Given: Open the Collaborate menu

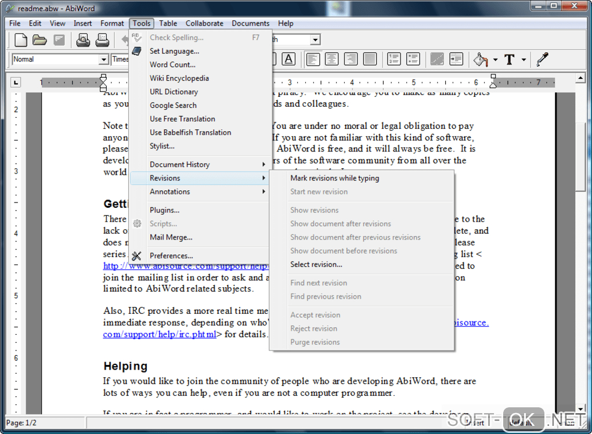Looking at the screenshot, I should click(204, 23).
